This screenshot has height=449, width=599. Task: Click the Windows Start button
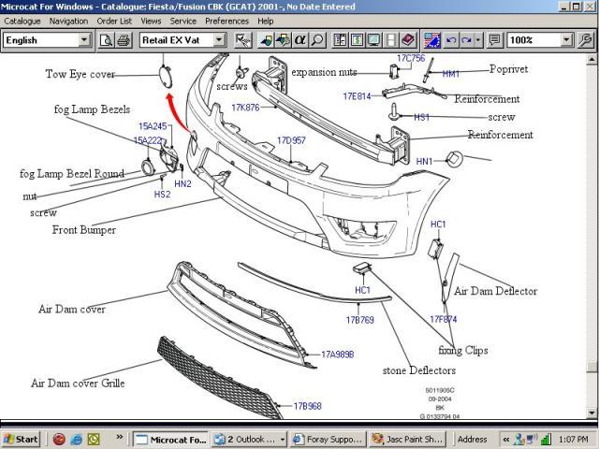pos(22,439)
